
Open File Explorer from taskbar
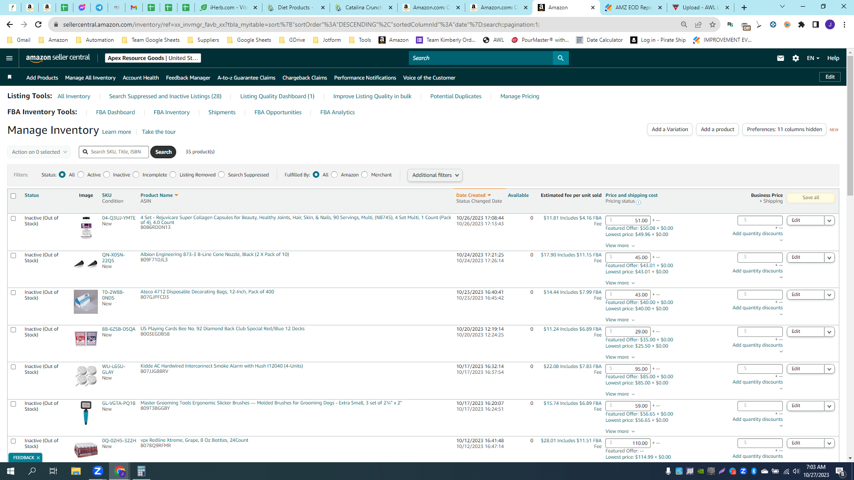click(76, 471)
